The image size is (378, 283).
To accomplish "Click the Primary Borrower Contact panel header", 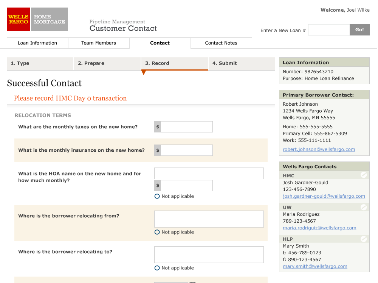I will [324, 95].
